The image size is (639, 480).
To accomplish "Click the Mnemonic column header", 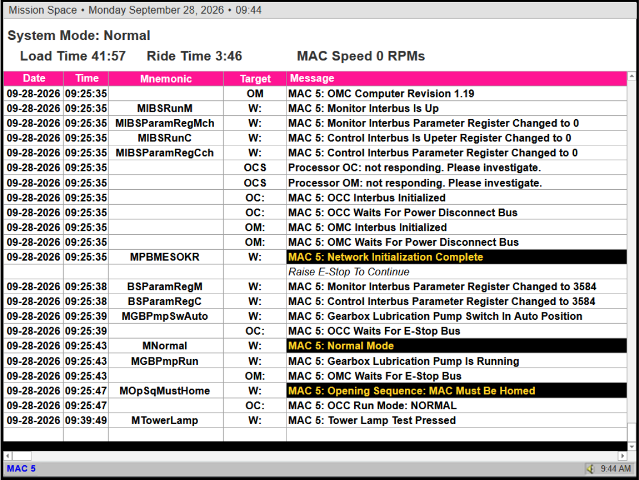I will (166, 79).
